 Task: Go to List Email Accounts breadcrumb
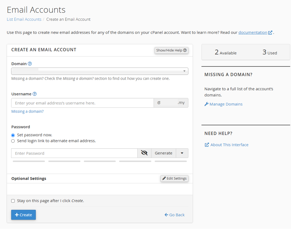tap(24, 20)
